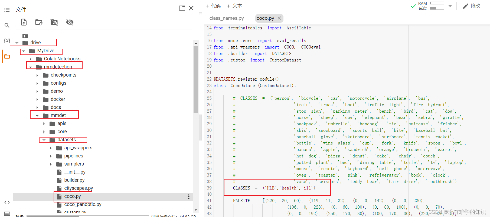Expand the checkpoints folder

click(37, 75)
